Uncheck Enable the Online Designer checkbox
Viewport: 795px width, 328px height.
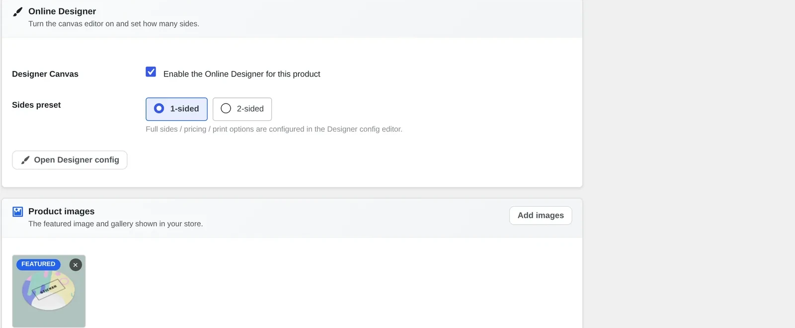click(151, 72)
